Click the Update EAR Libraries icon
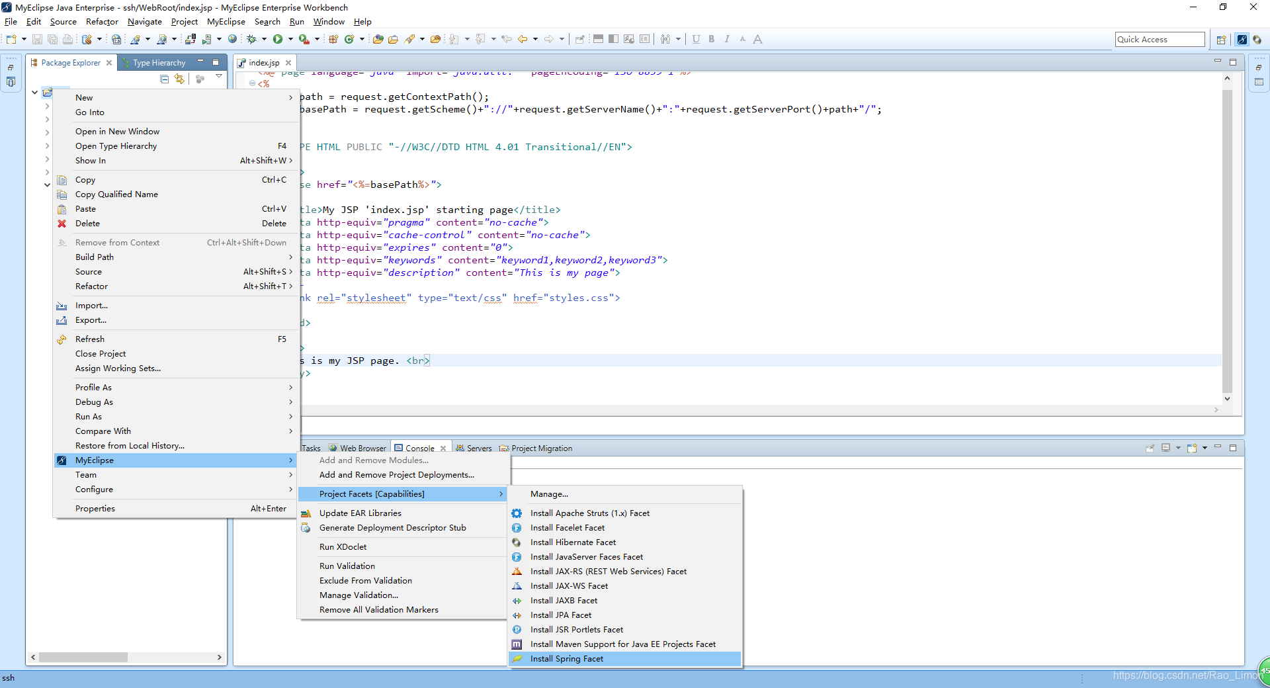This screenshot has height=688, width=1270. coord(306,513)
